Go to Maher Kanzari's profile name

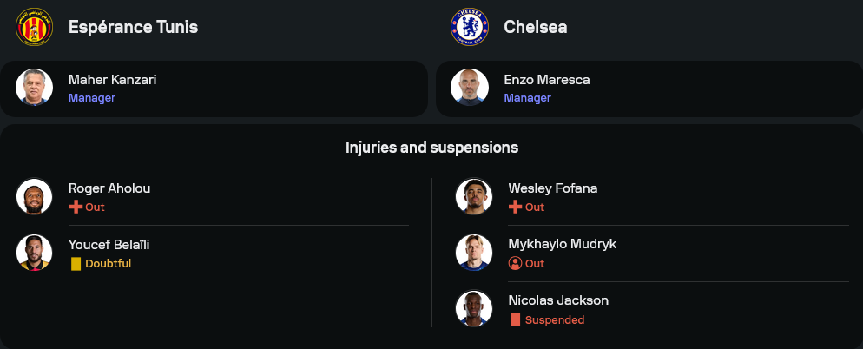(112, 80)
